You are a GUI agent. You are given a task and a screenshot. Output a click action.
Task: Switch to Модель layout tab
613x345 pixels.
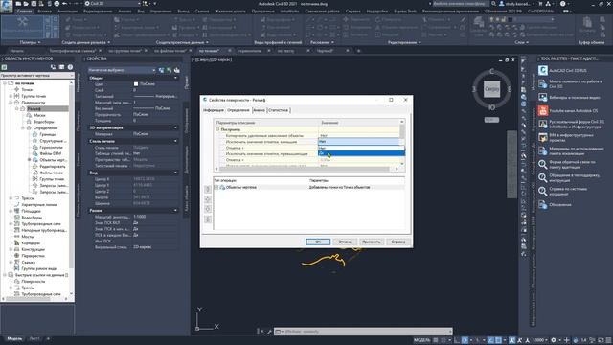(14, 338)
